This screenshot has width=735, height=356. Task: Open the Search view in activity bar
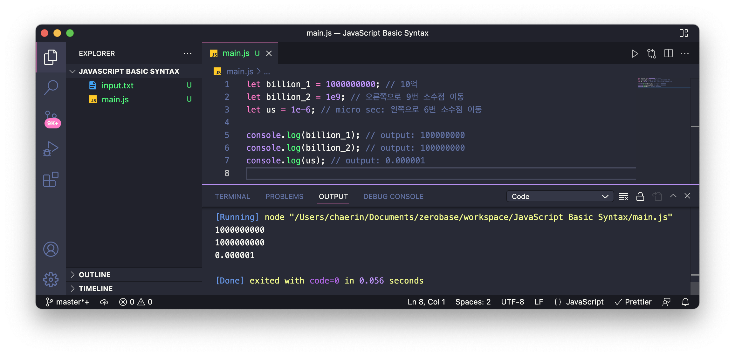51,87
